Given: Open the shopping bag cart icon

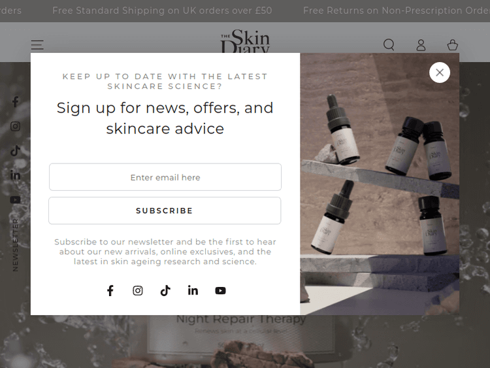Looking at the screenshot, I should (452, 44).
